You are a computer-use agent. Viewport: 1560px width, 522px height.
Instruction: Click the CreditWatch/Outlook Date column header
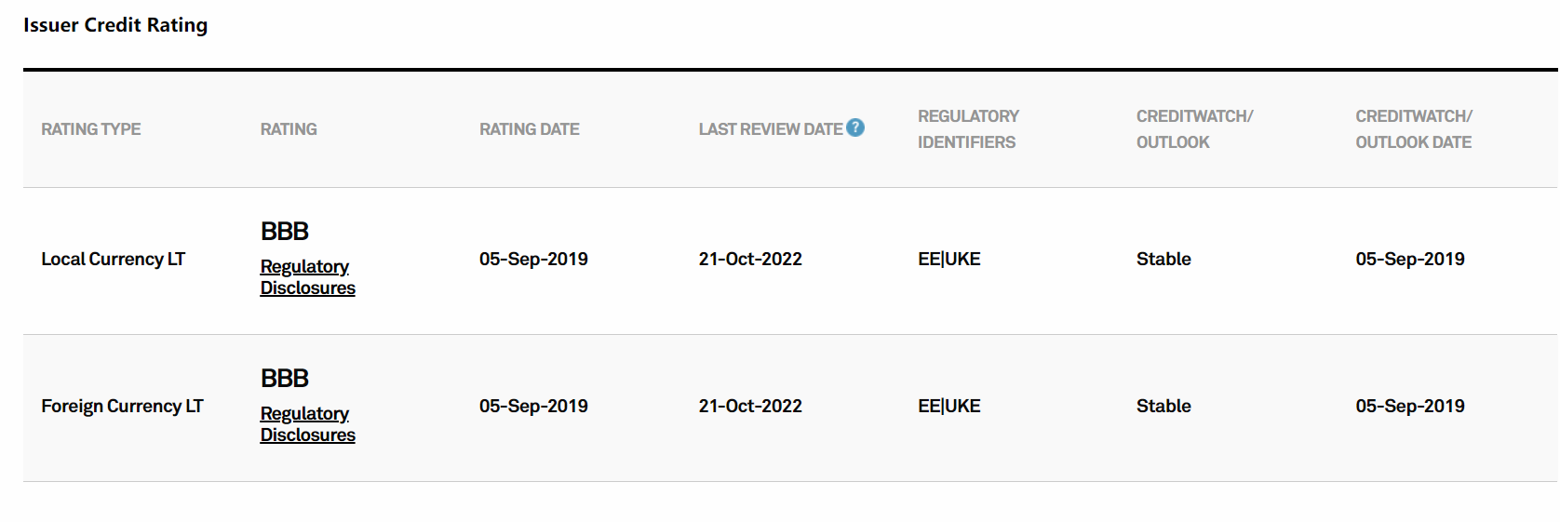1414,129
